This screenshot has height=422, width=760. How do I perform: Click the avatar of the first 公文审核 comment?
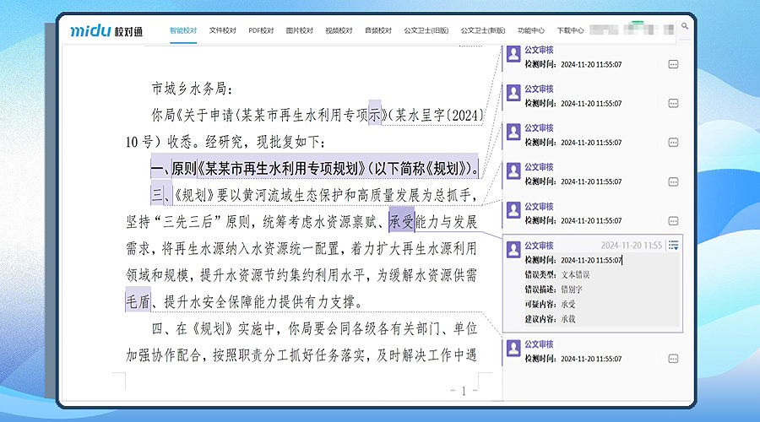pos(513,54)
